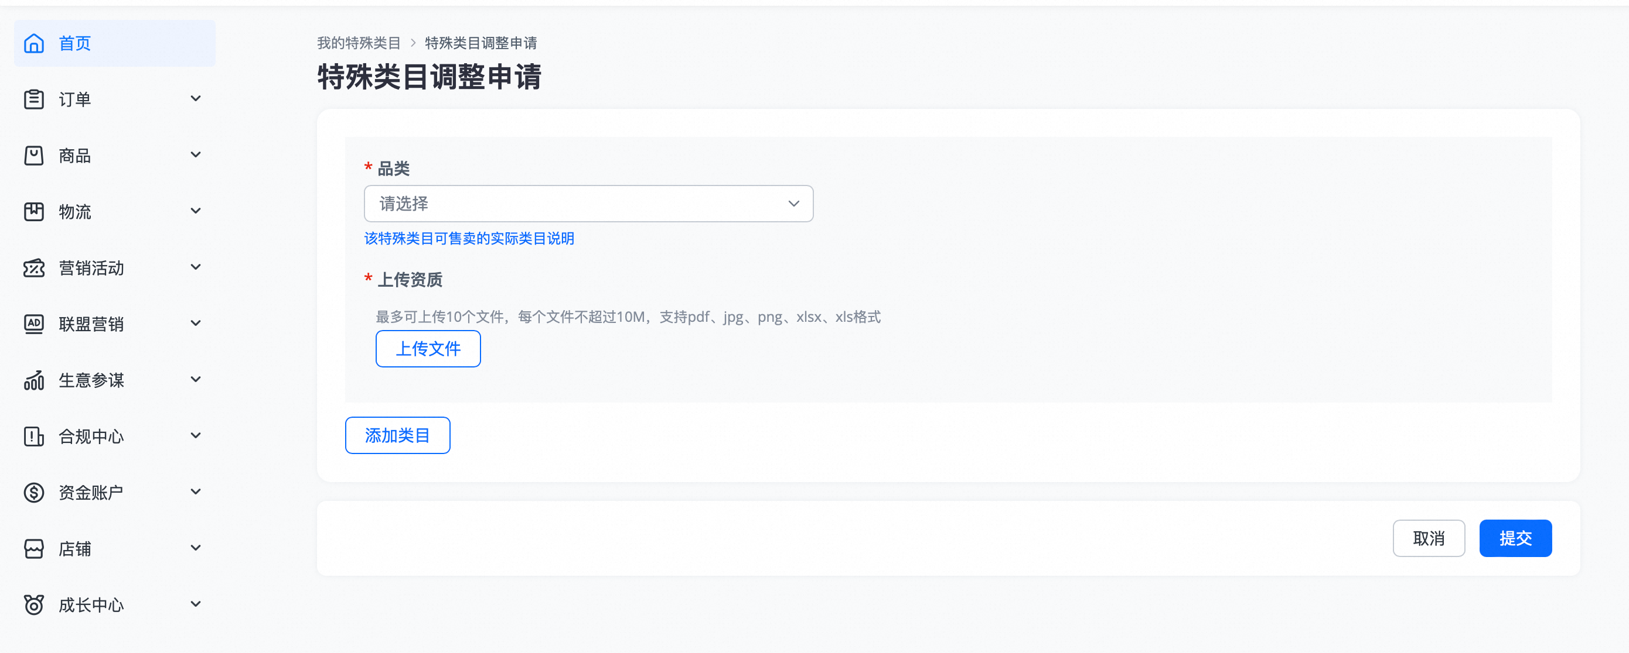Image resolution: width=1629 pixels, height=653 pixels.
Task: Open the category (品类) select dropdown
Action: tap(588, 204)
